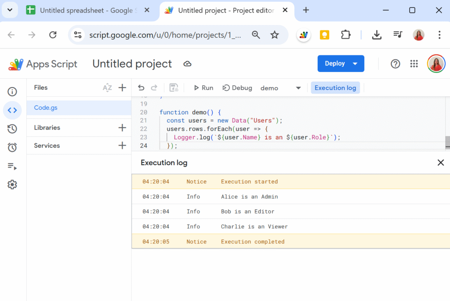Open Project Settings gear icon
This screenshot has width=450, height=301.
(12, 185)
